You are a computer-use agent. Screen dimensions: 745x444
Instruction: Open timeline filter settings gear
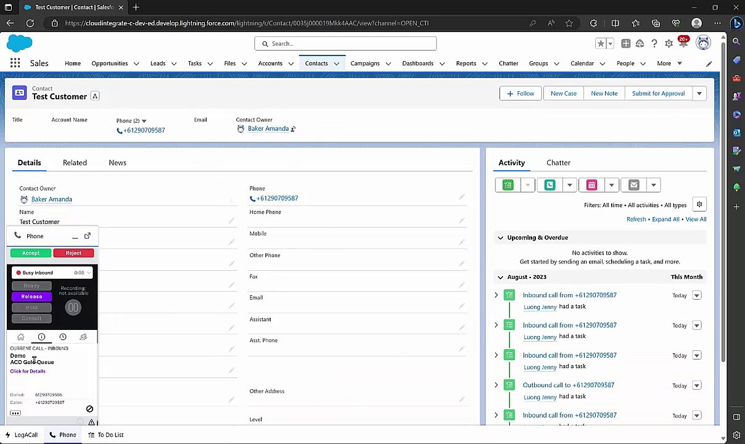pos(699,205)
